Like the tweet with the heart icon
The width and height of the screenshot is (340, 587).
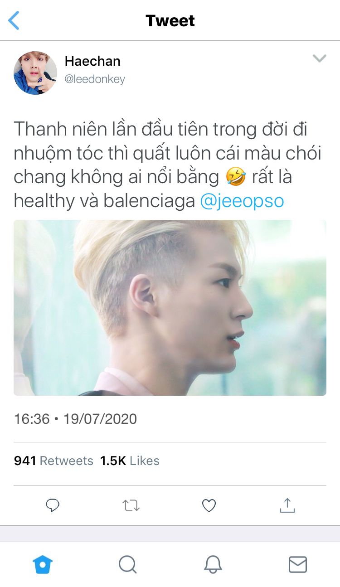(x=209, y=505)
